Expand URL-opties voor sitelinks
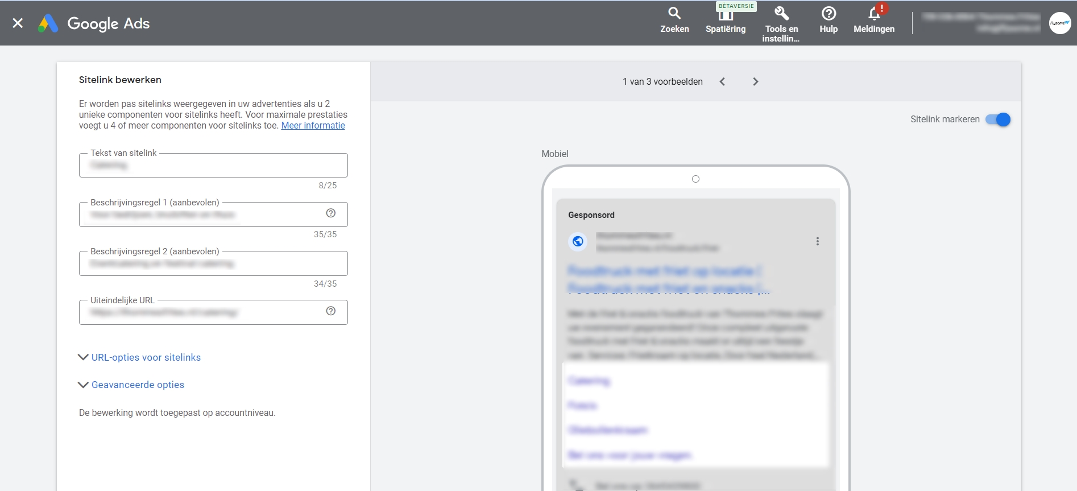The image size is (1077, 491). (x=146, y=357)
